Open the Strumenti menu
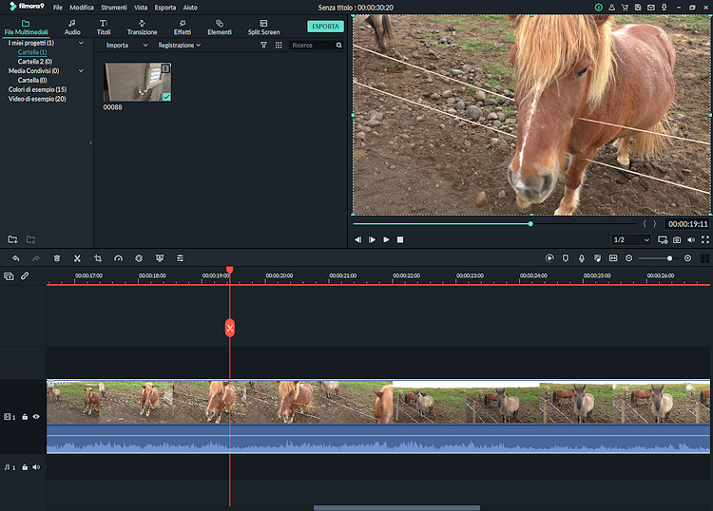Screen dimensions: 713x511 (x=114, y=8)
